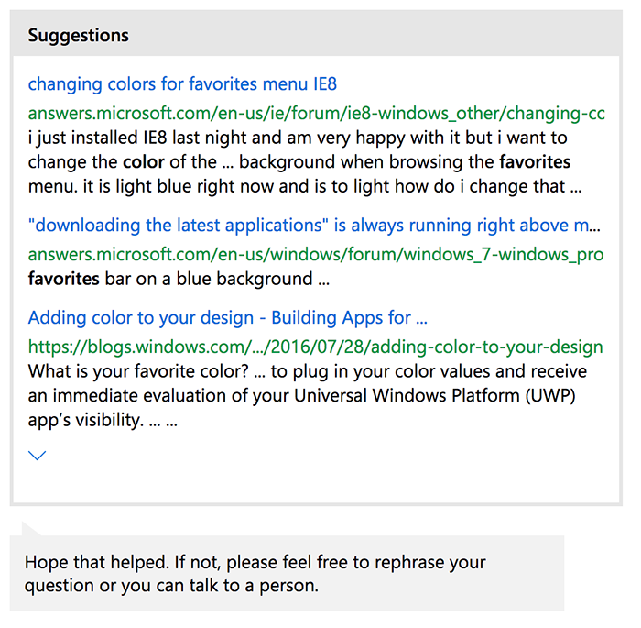Click the answers.microsoft.com ie8-windows_other green URL

pyautogui.click(x=317, y=114)
